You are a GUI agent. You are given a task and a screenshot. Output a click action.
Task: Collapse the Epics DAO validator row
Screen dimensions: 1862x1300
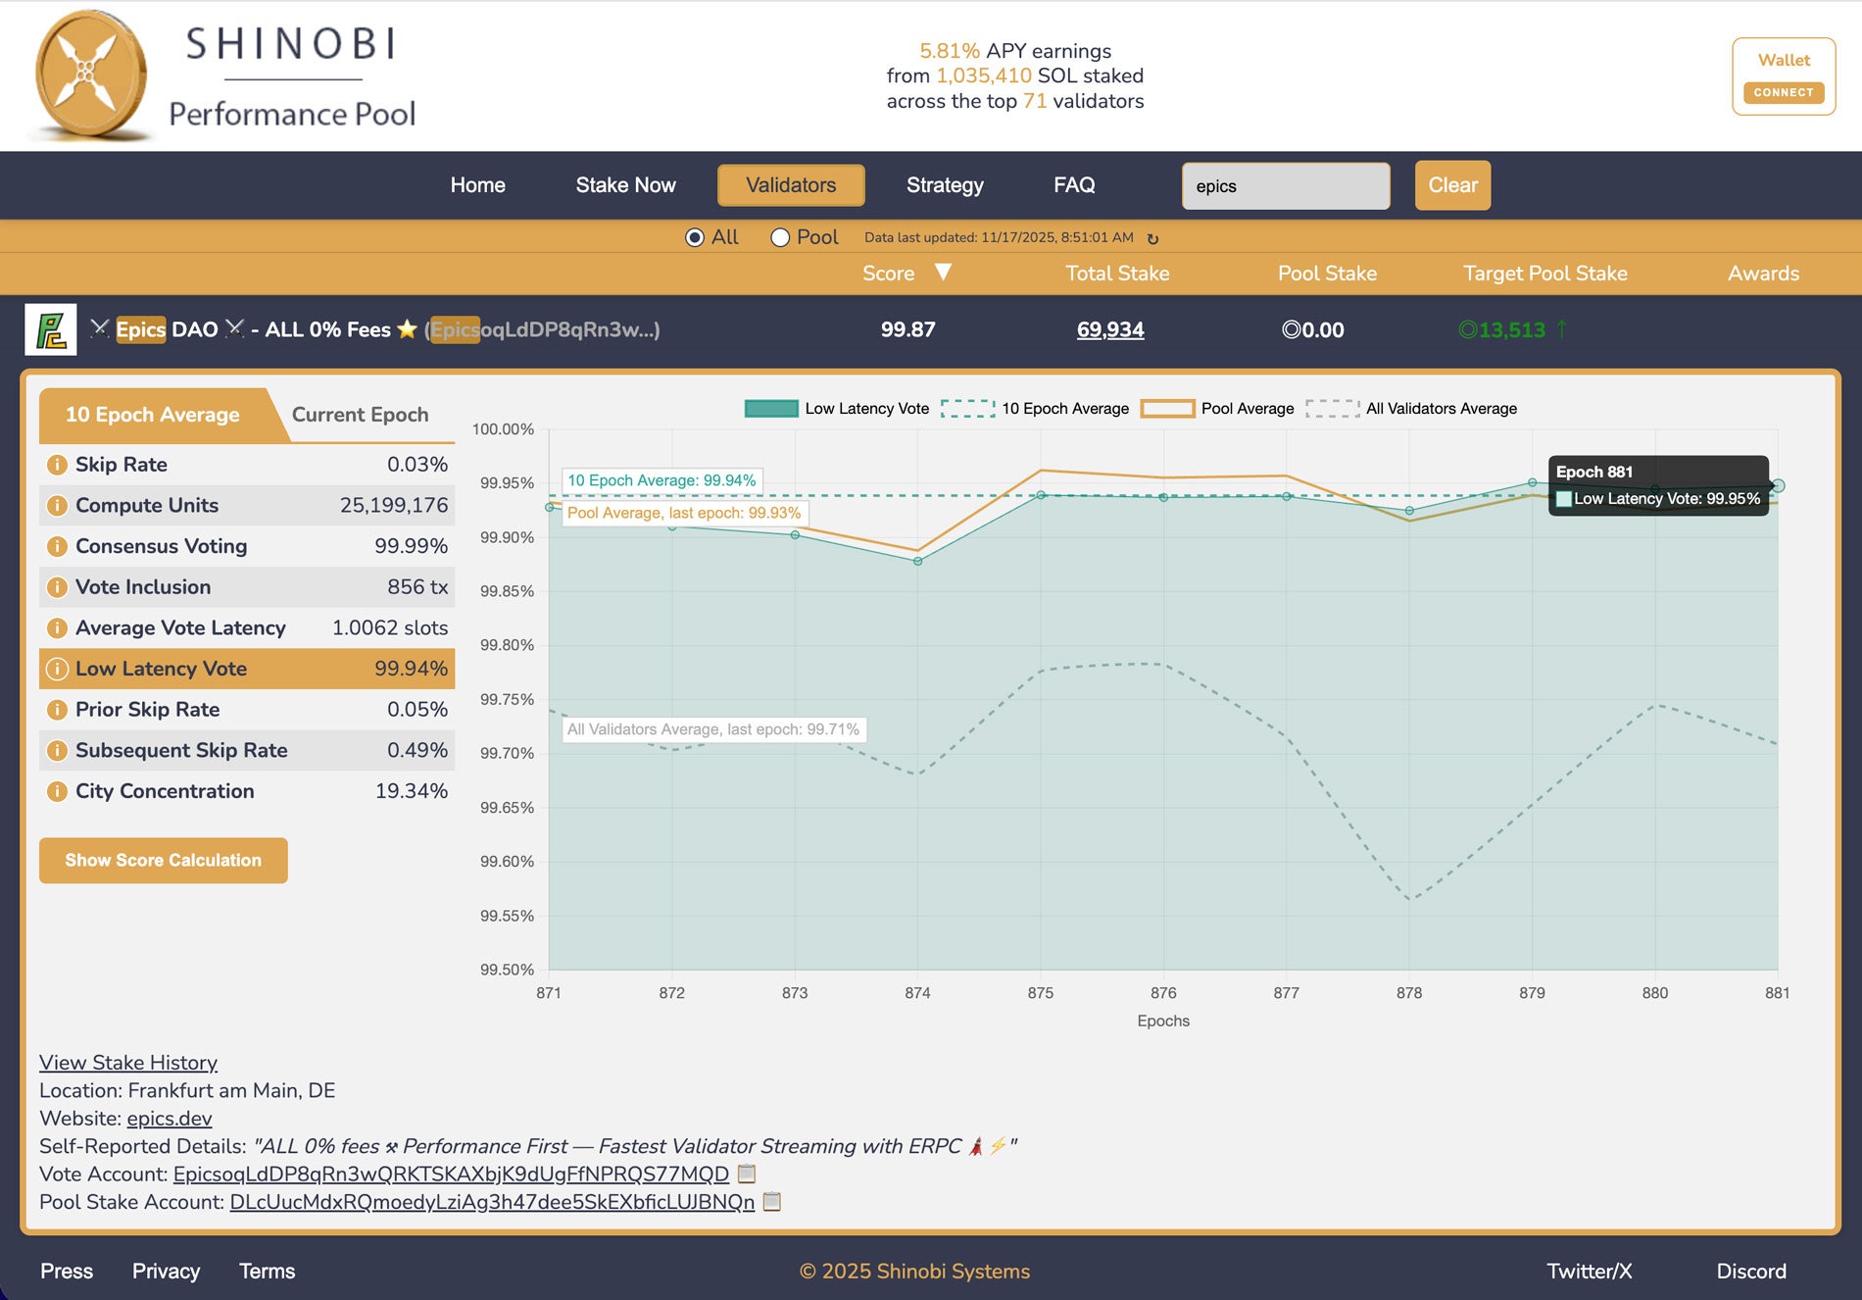(x=931, y=329)
